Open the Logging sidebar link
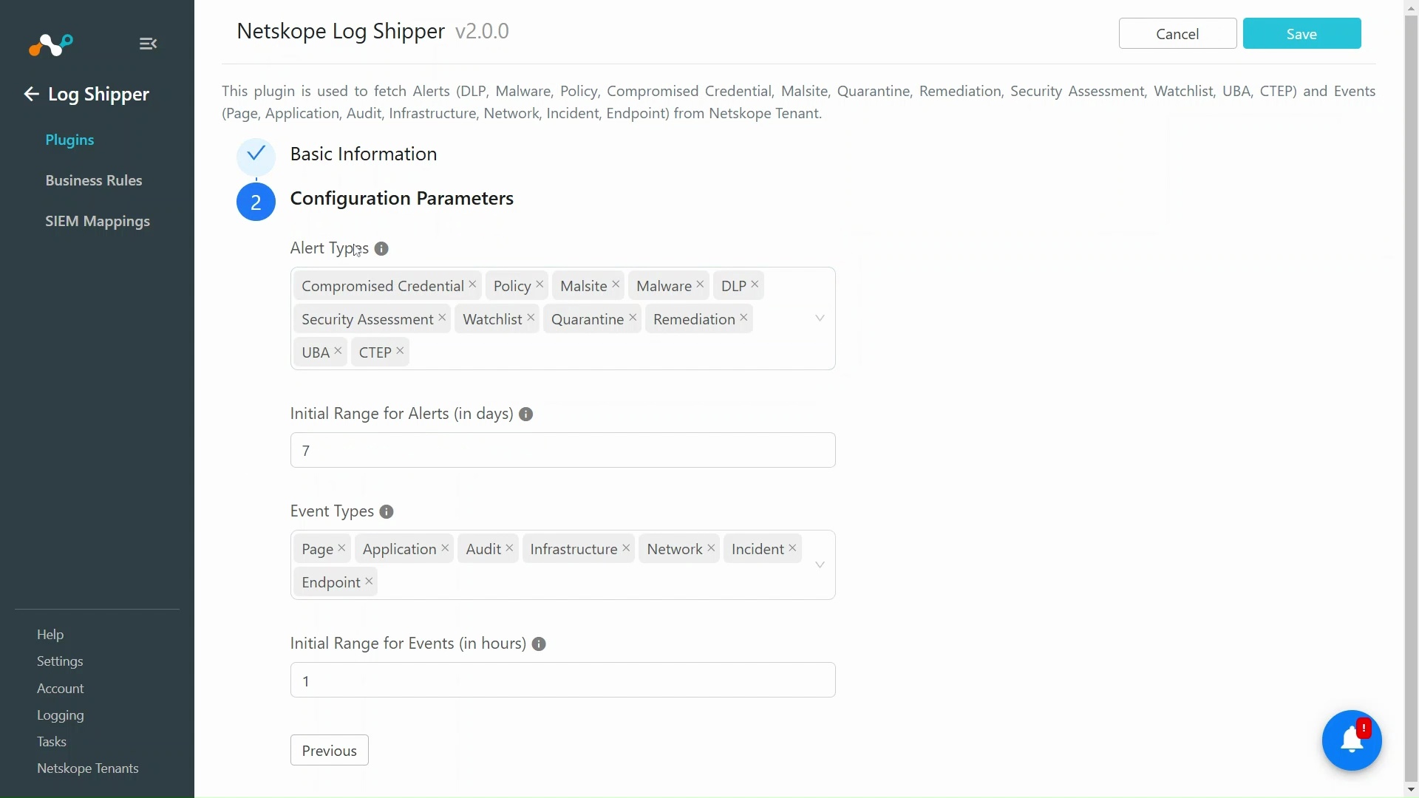1419x798 pixels. click(61, 715)
